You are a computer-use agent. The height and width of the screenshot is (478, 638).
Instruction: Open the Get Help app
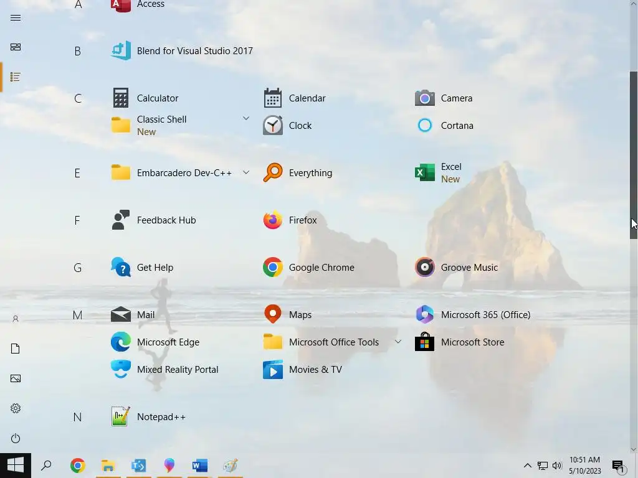pyautogui.click(x=142, y=268)
